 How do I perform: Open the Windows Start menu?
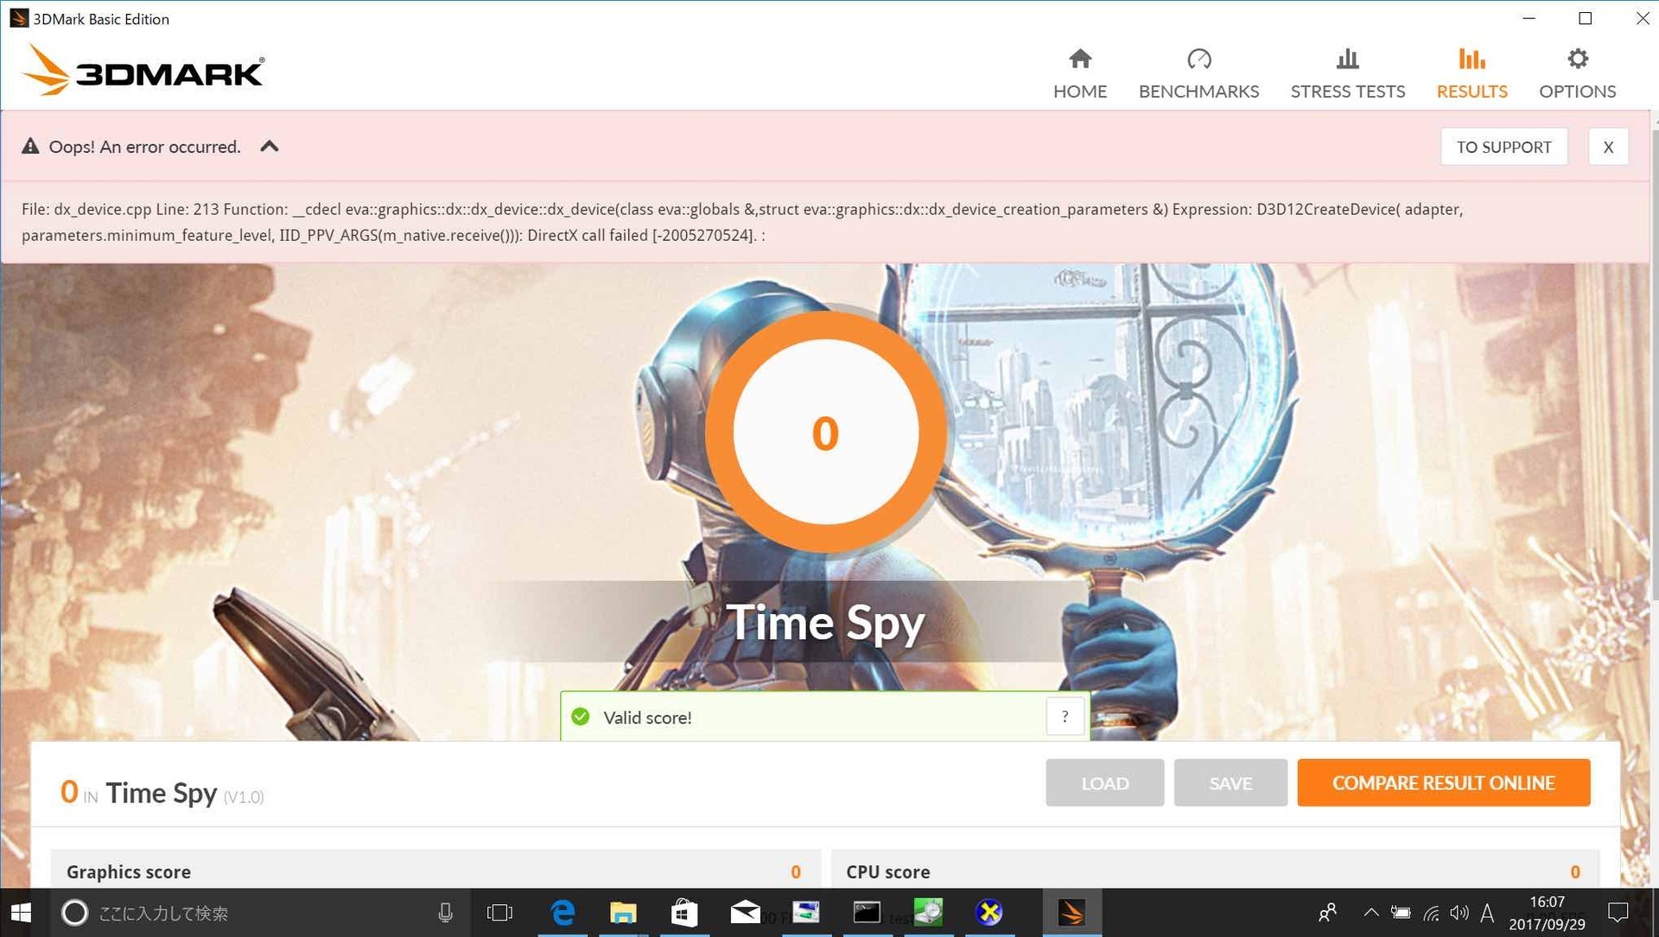tap(21, 912)
